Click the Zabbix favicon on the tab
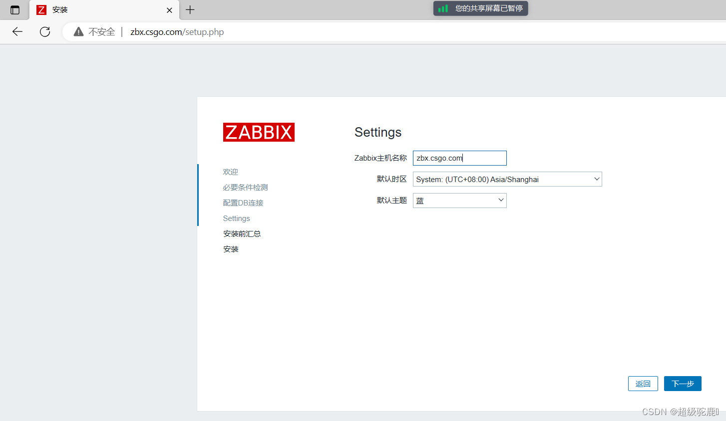Image resolution: width=726 pixels, height=421 pixels. point(41,10)
